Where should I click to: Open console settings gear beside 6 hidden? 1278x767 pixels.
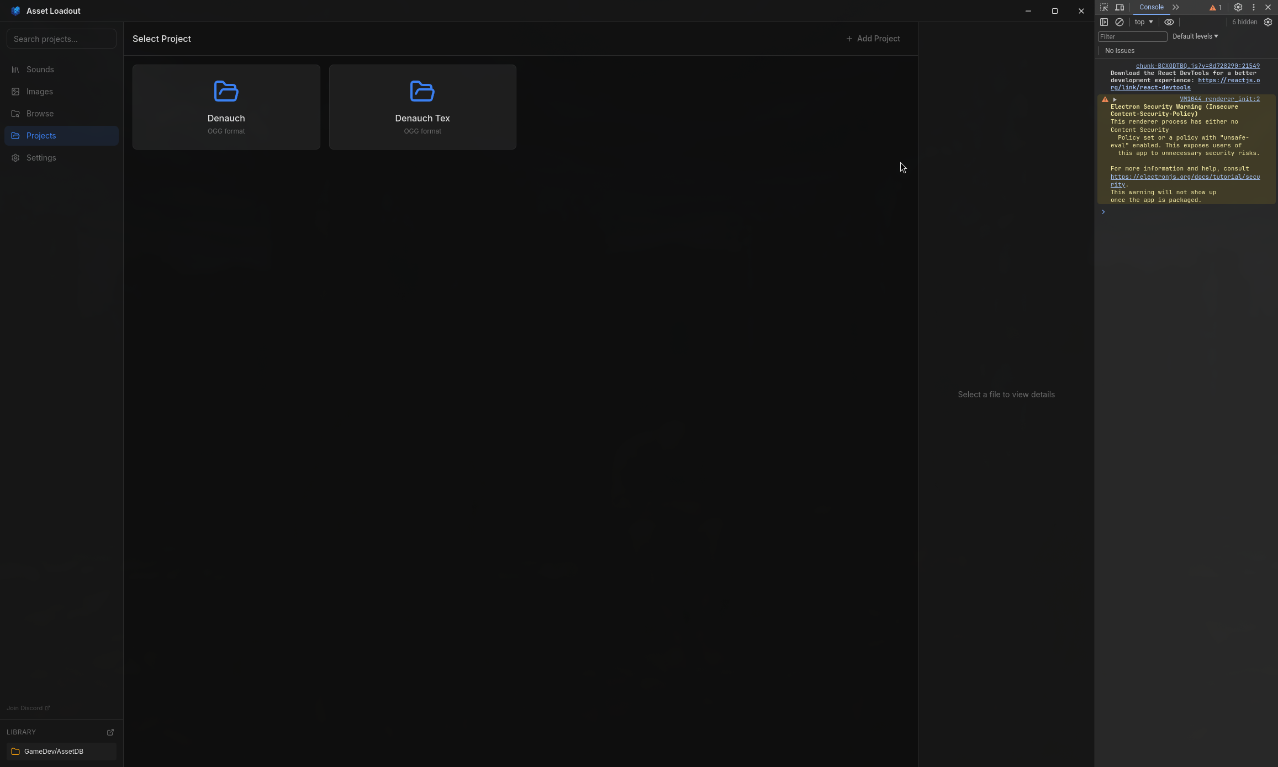[x=1268, y=22]
